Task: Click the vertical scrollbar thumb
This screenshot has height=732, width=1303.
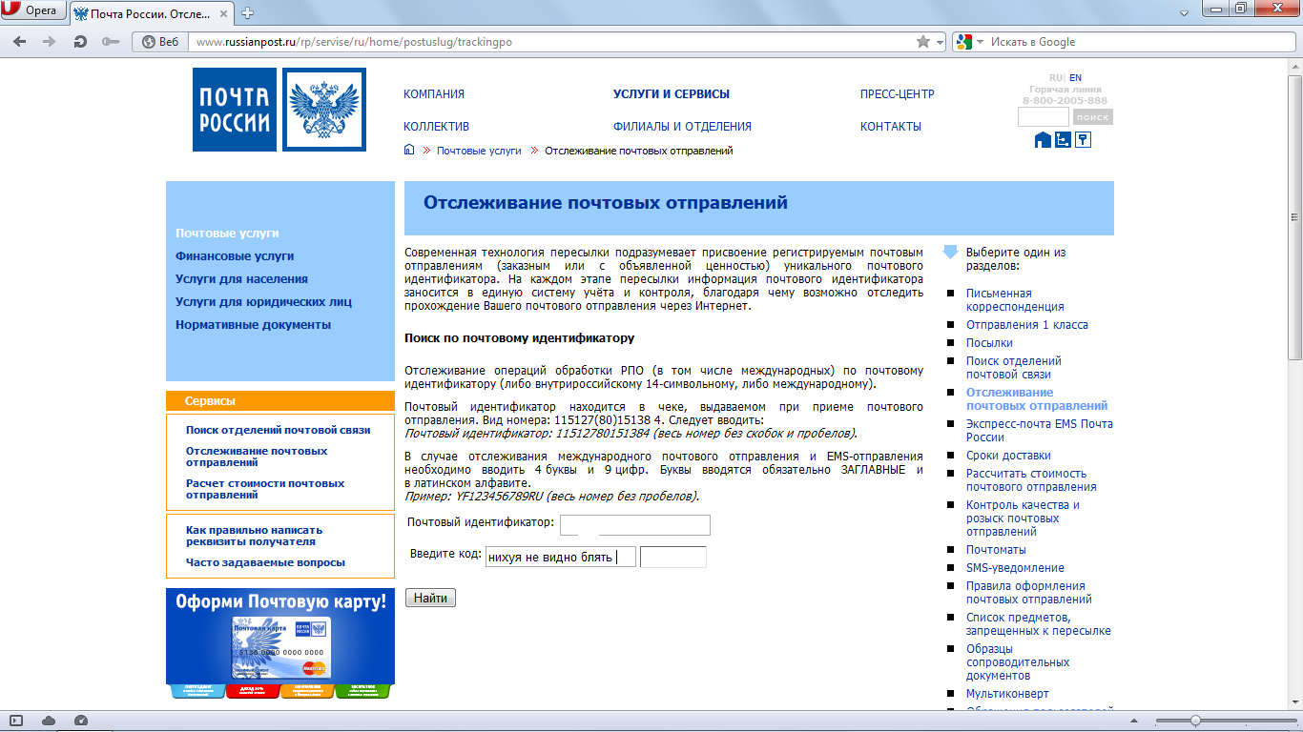Action: 1294,216
